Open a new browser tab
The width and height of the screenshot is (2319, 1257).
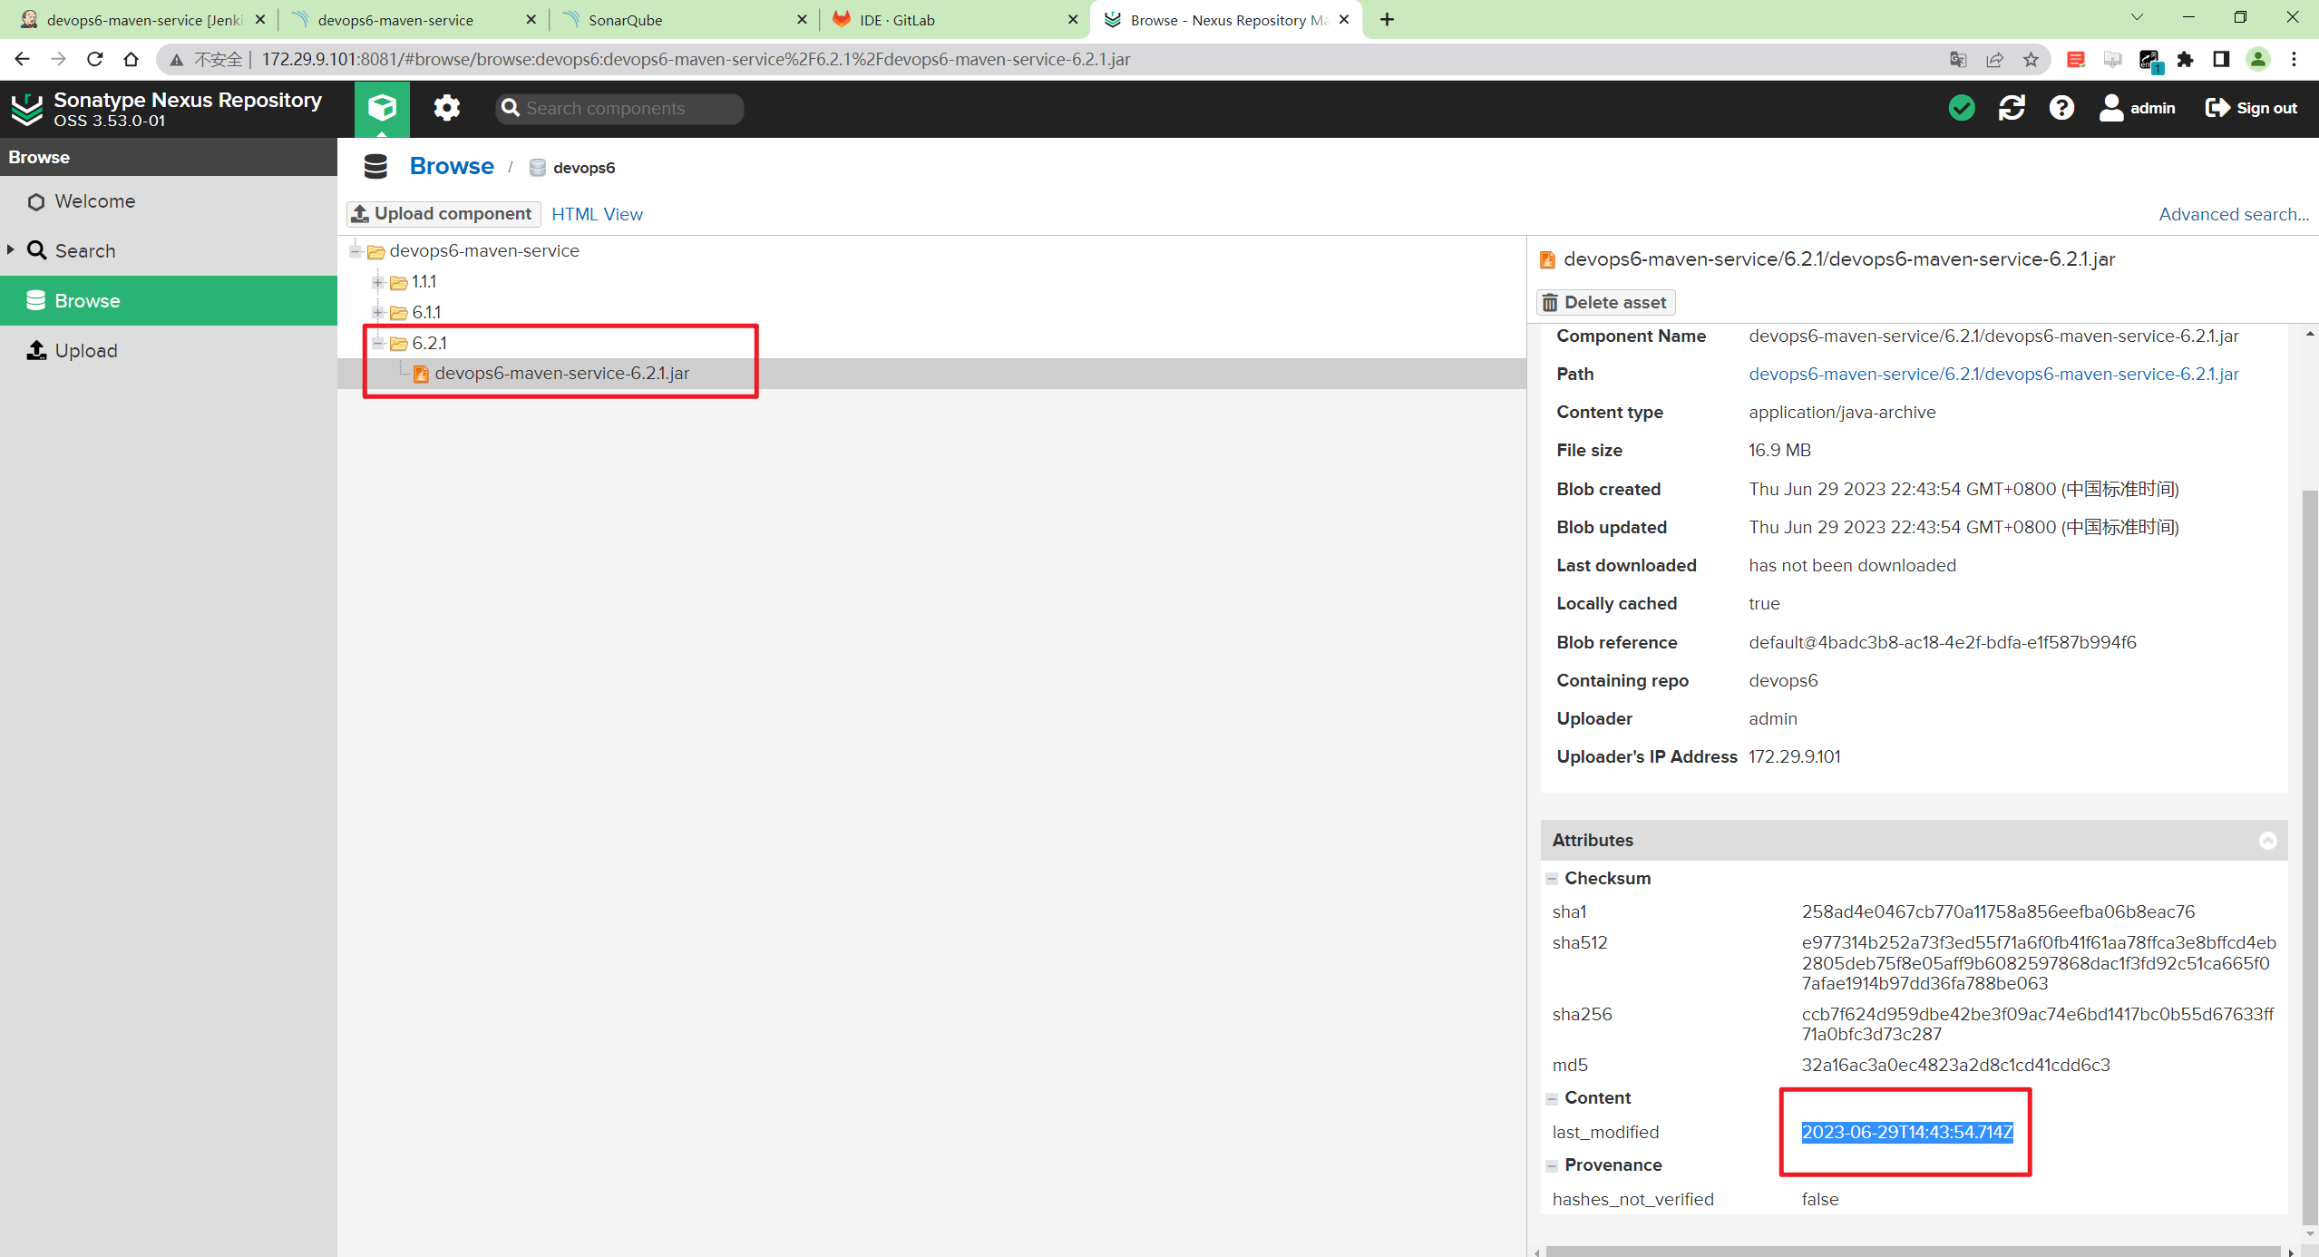tap(1387, 20)
